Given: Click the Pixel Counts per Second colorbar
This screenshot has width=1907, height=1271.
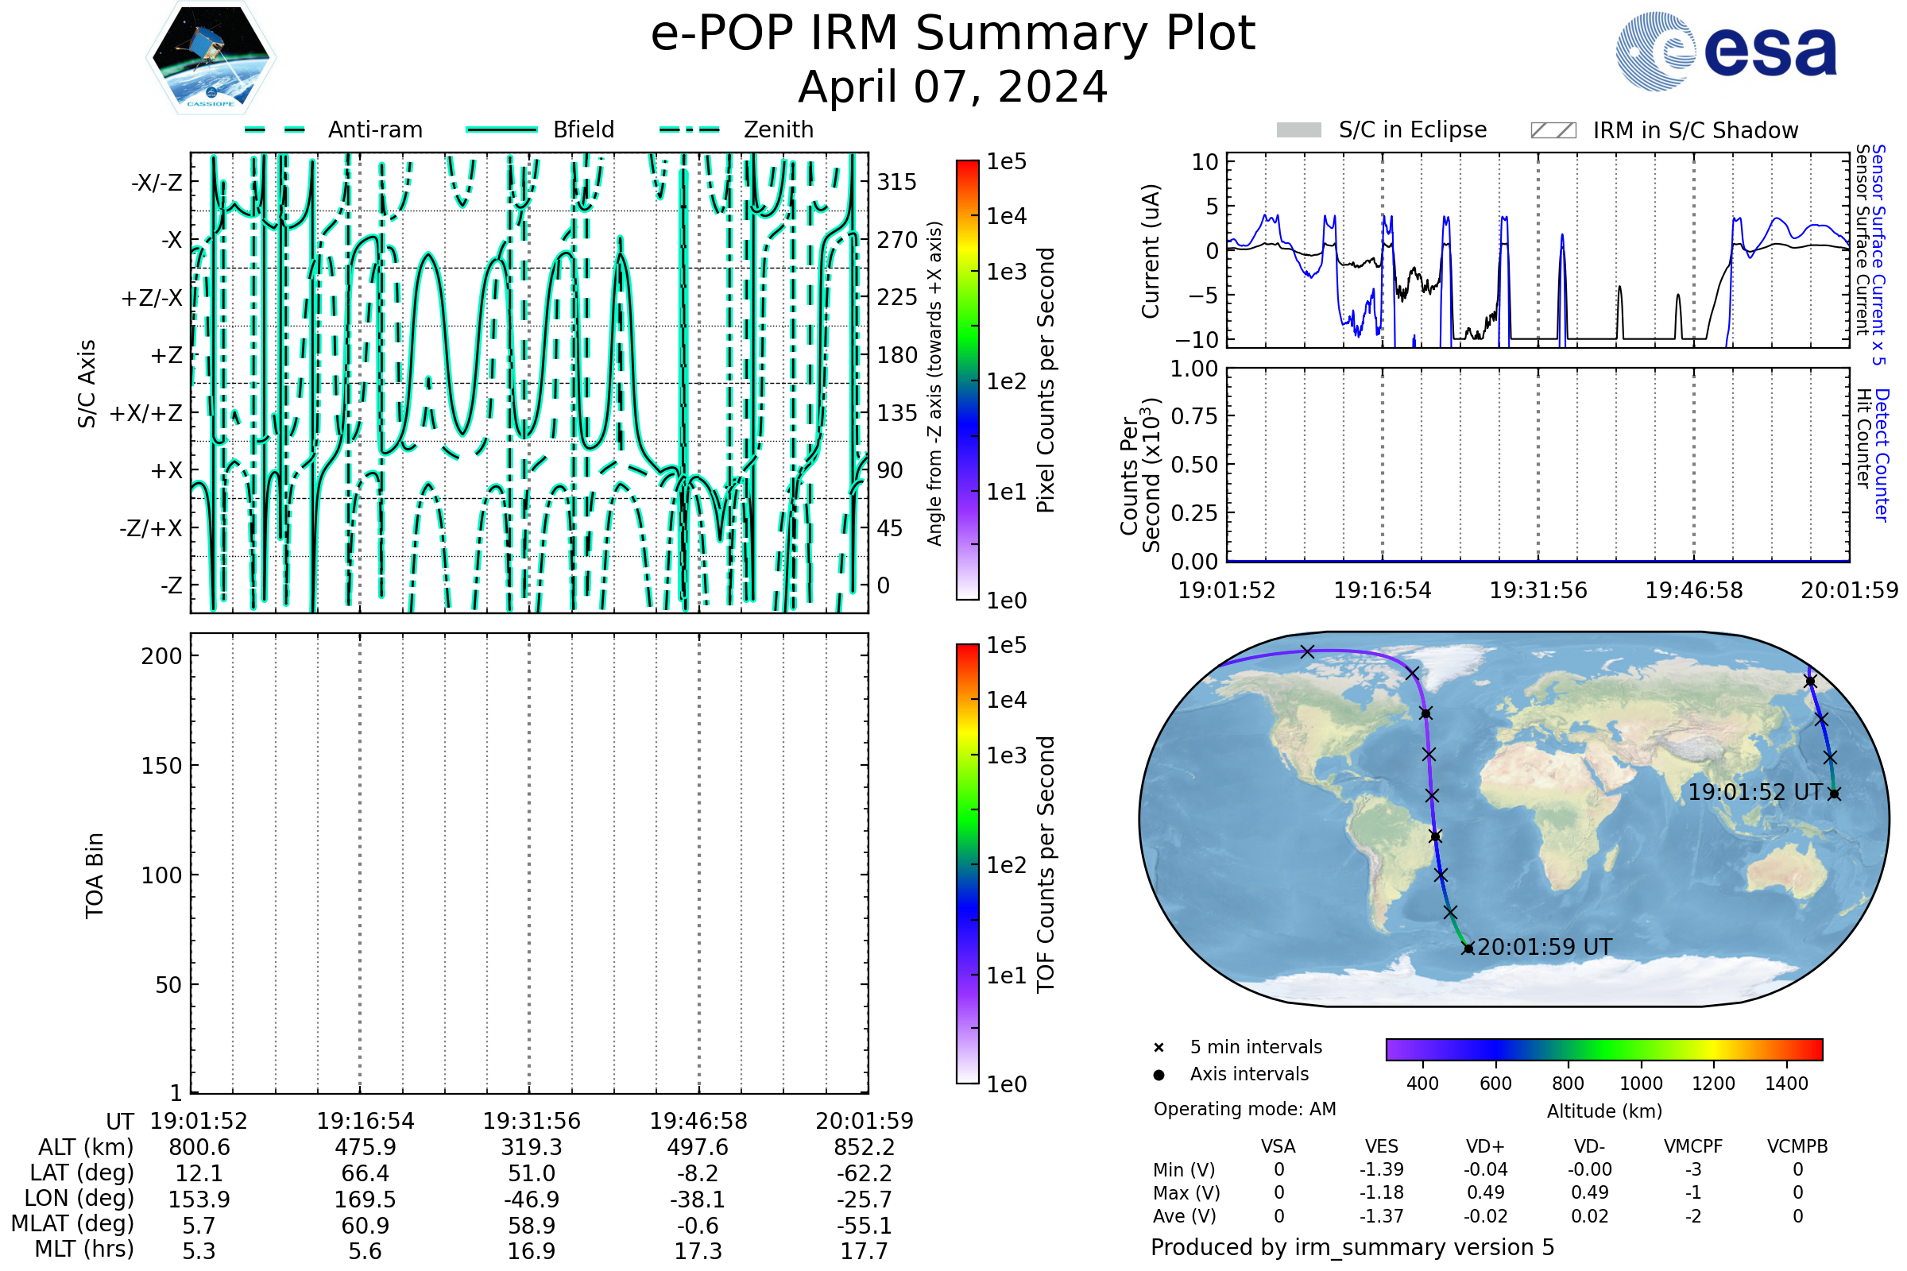Looking at the screenshot, I should coord(967,381).
